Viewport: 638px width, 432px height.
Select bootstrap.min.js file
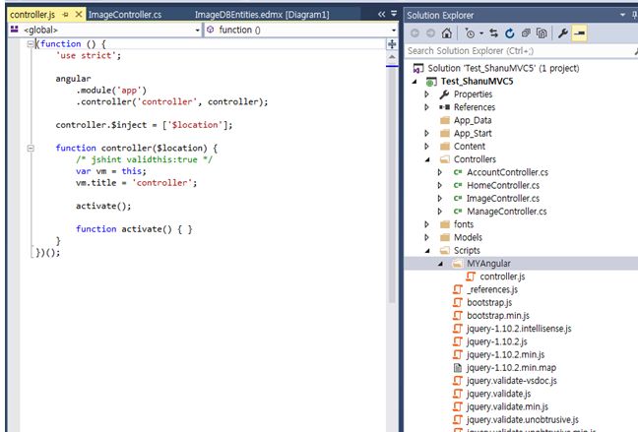(x=498, y=316)
